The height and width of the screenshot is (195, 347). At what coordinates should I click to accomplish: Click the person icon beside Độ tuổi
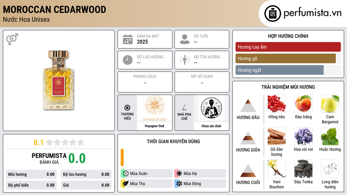(x=185, y=39)
